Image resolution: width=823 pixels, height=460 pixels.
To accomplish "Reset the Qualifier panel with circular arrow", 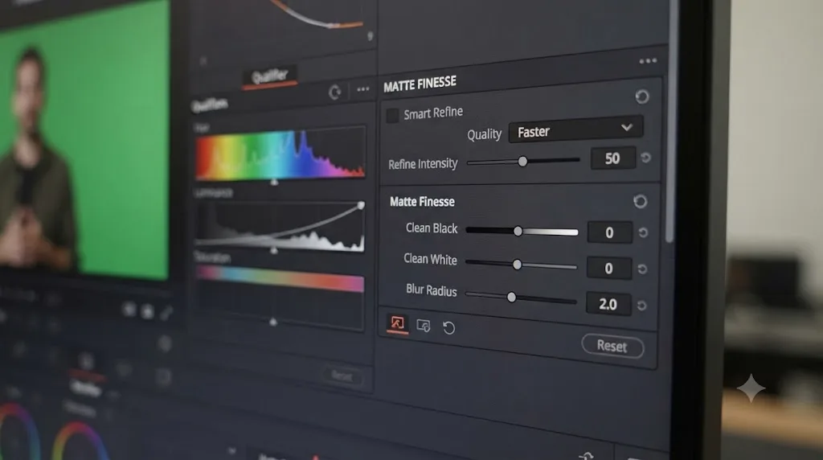I will pyautogui.click(x=335, y=93).
